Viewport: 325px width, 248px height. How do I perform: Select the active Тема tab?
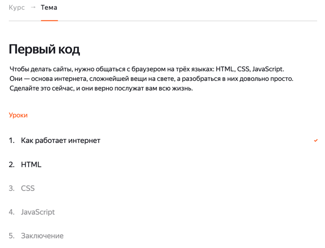(49, 8)
